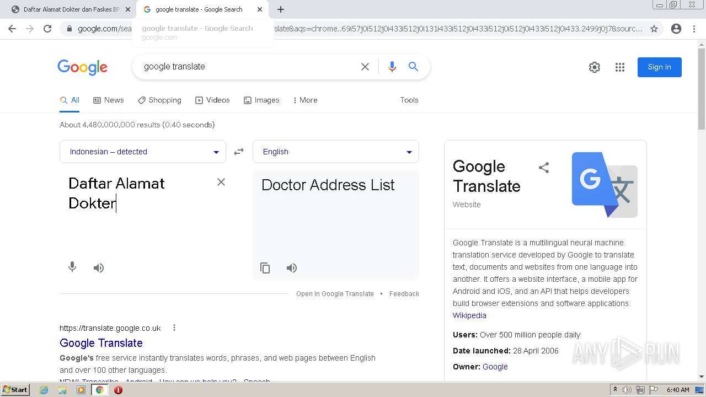Select the Doctor Address List translation text
The height and width of the screenshot is (397, 706).
[328, 185]
